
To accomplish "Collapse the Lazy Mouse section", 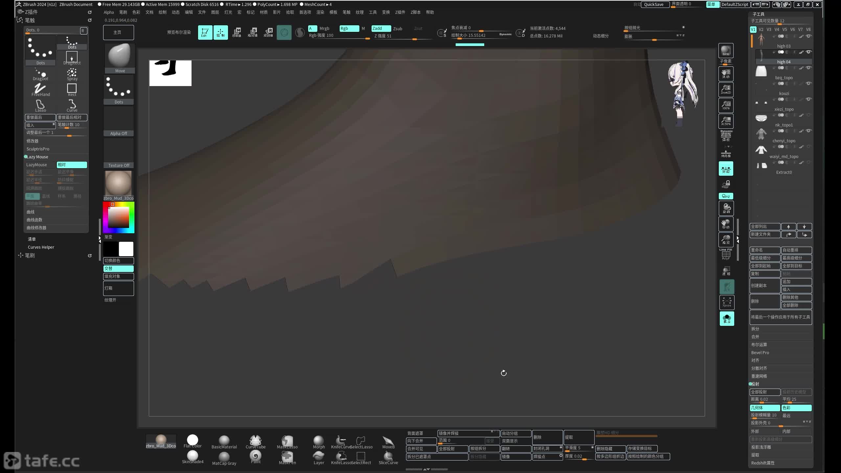I will 37,157.
